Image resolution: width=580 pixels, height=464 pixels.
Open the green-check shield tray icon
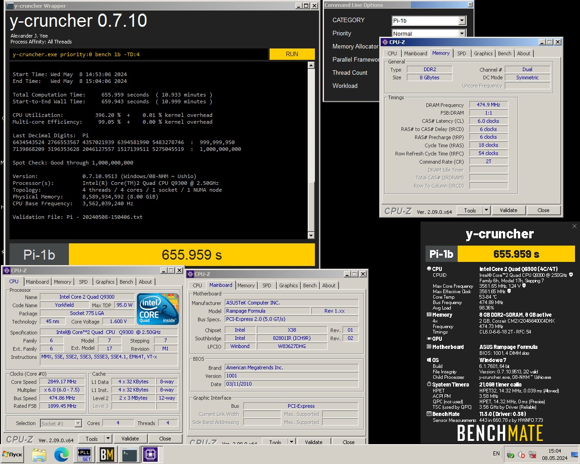click(510, 454)
